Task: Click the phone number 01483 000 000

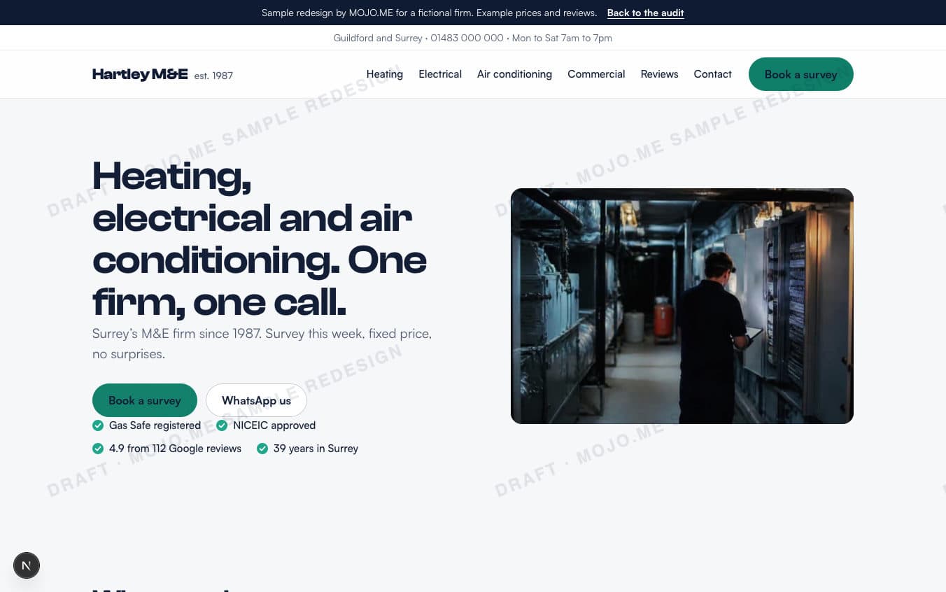Action: point(467,38)
